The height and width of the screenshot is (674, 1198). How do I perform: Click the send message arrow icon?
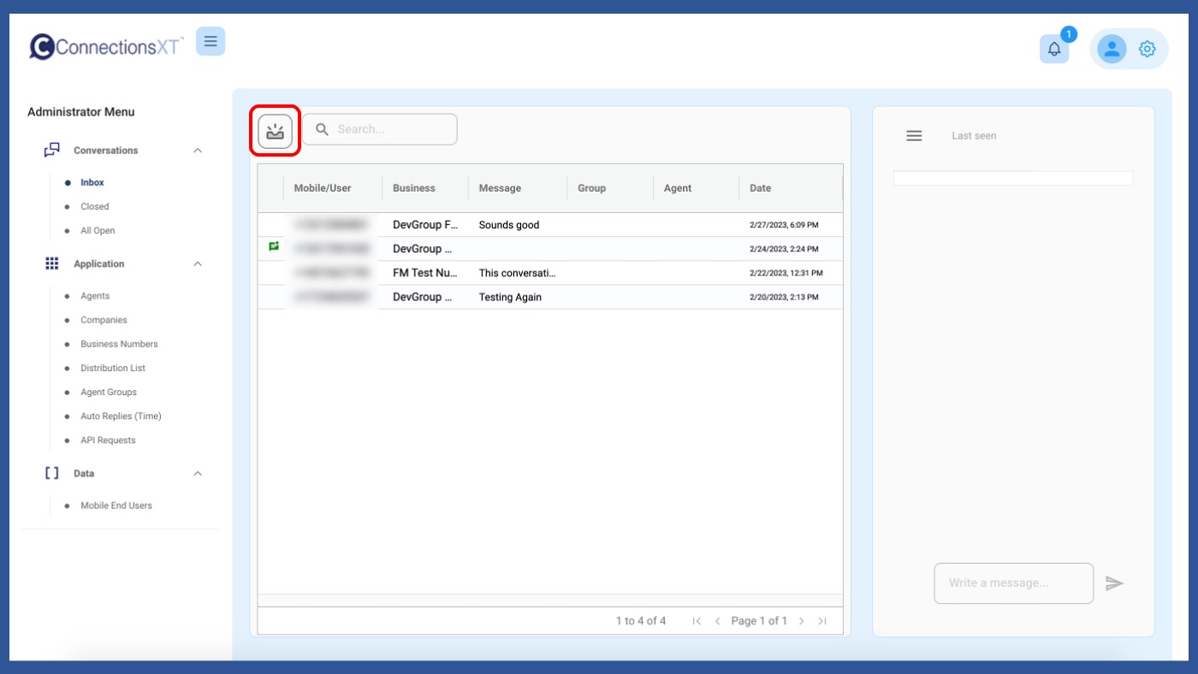pyautogui.click(x=1113, y=583)
